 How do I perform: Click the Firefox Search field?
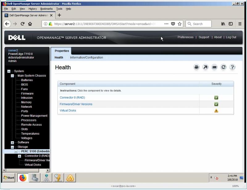click(199, 24)
